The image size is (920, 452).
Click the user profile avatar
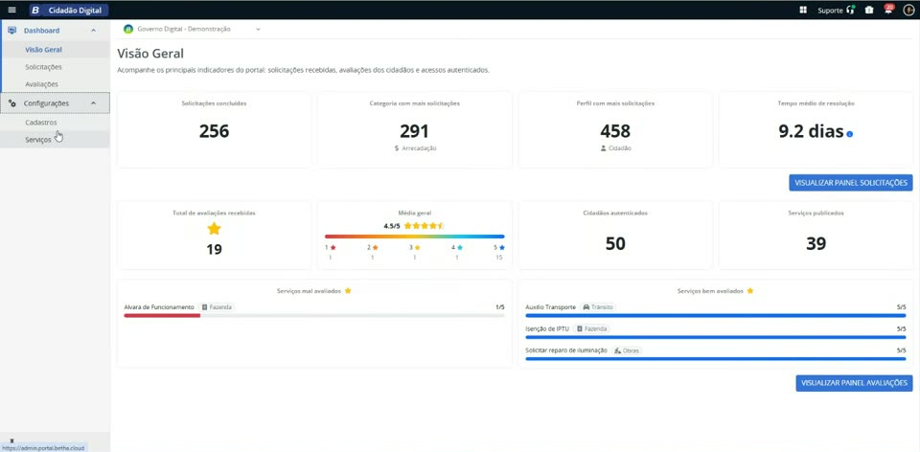[x=908, y=10]
